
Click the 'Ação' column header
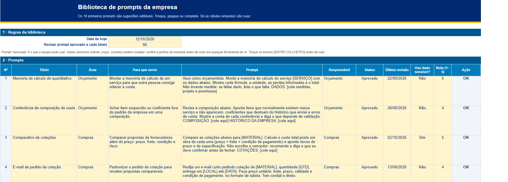[466, 70]
